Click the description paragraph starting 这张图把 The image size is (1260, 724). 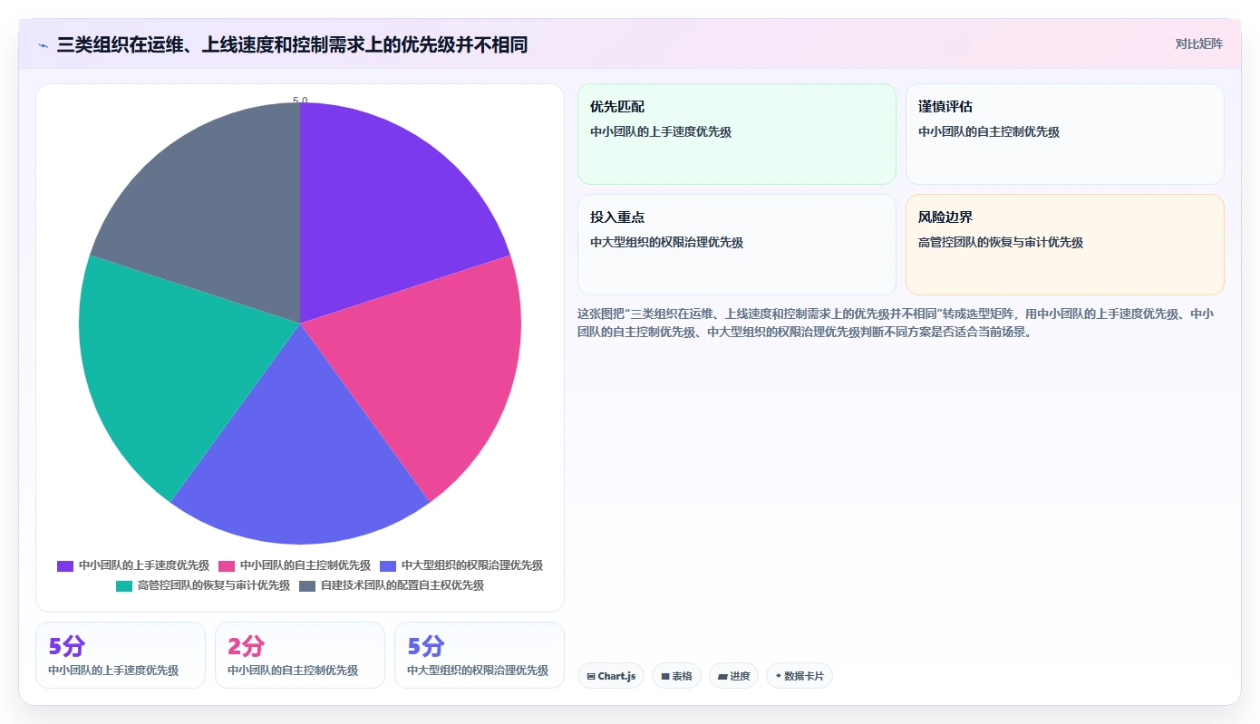click(x=896, y=323)
